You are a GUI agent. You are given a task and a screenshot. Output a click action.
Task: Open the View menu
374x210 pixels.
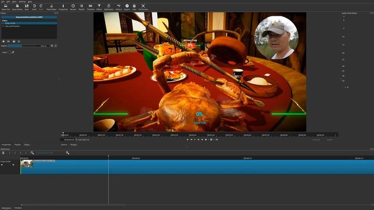click(14, 1)
